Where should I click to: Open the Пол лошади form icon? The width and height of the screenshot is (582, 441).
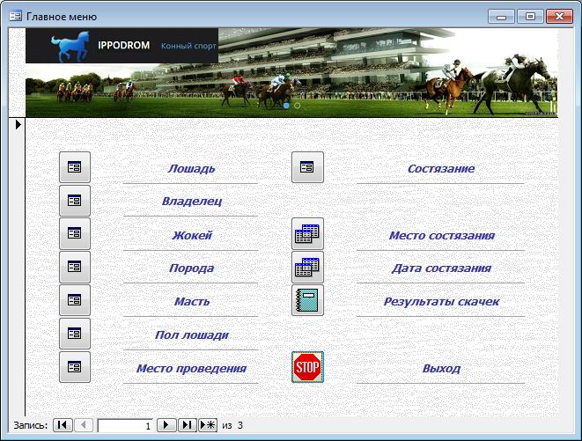click(75, 334)
